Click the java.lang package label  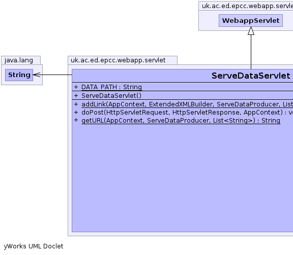(x=19, y=60)
